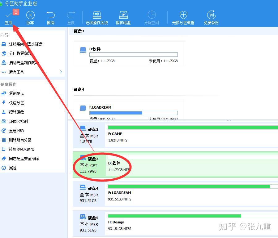Expand 所有工具 with the chevron arrow
The image size is (278, 238).
coord(61,72)
